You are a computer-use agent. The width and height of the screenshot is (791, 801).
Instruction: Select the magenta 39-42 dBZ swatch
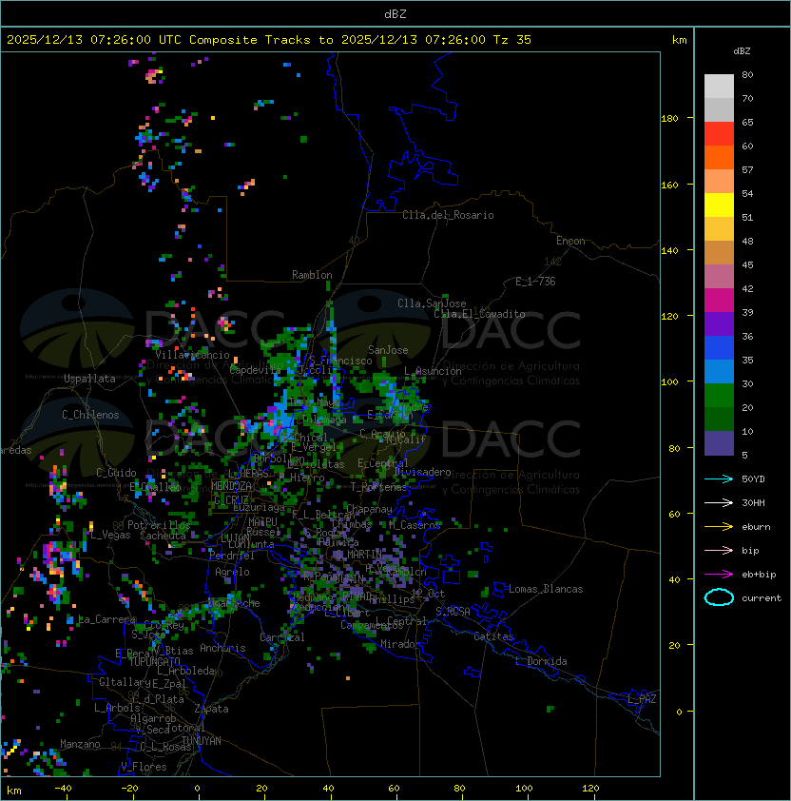tap(719, 300)
